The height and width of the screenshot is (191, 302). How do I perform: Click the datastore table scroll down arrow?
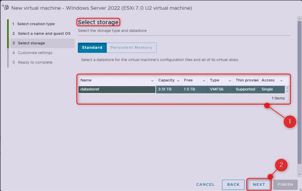point(287,91)
